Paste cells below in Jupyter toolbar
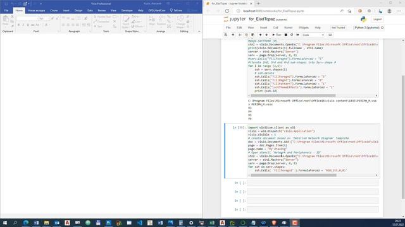This screenshot has width=405, height=227. 252,35
